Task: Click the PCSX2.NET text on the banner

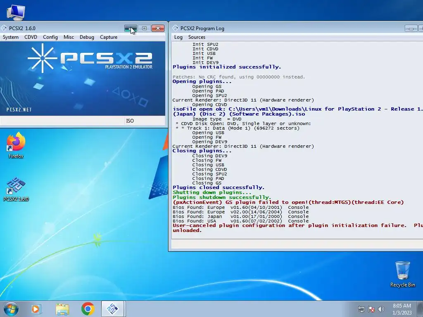Action: tap(19, 110)
